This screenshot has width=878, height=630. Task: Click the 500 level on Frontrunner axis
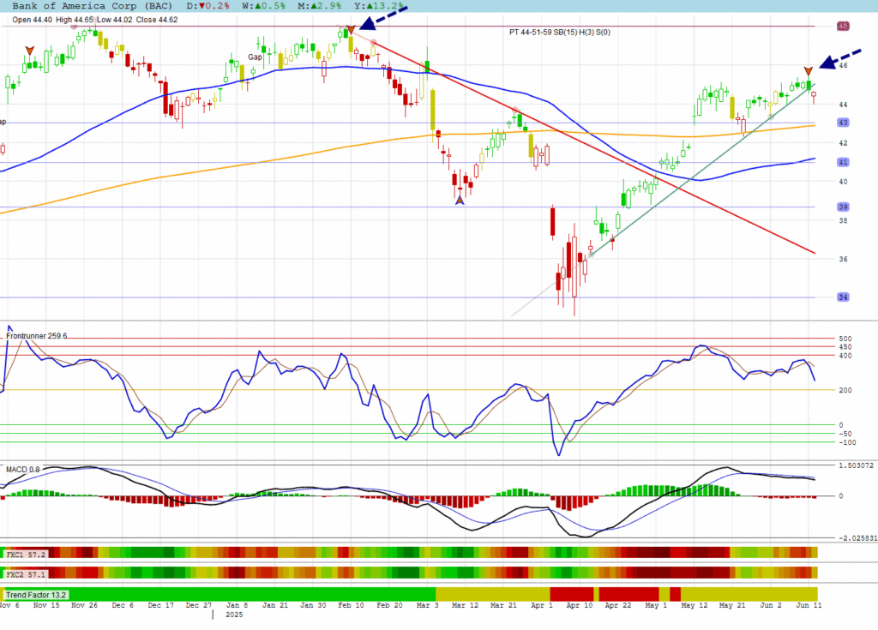[x=845, y=339]
